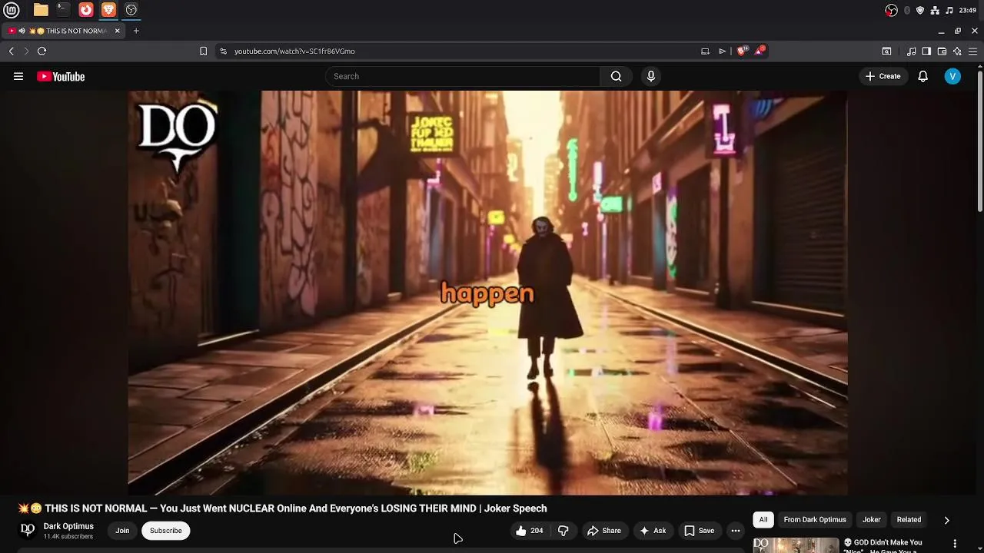The width and height of the screenshot is (984, 553).
Task: Open the YouTube guide hamburger menu
Action: [x=18, y=76]
